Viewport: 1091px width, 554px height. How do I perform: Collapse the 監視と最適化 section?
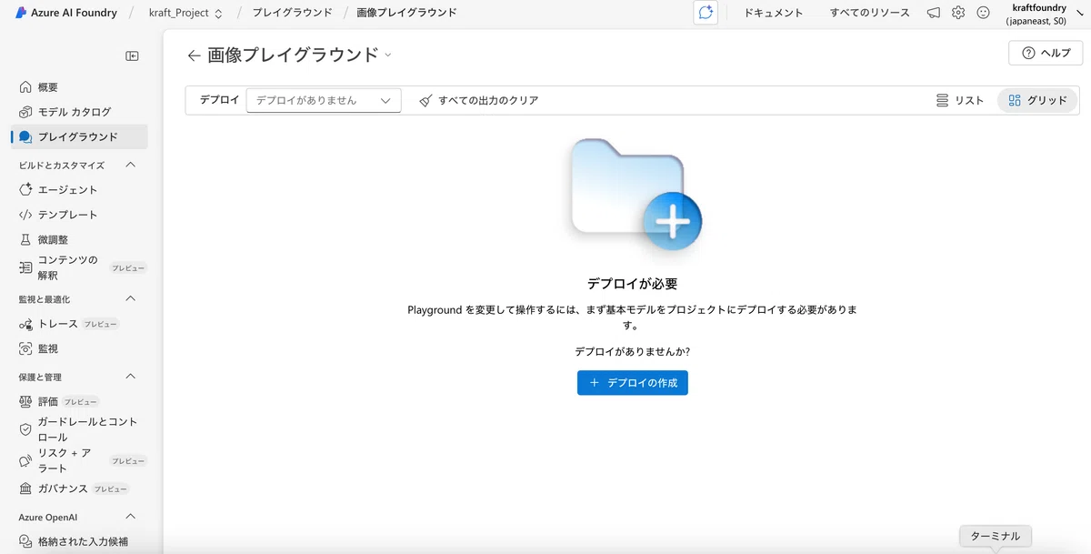tap(130, 299)
